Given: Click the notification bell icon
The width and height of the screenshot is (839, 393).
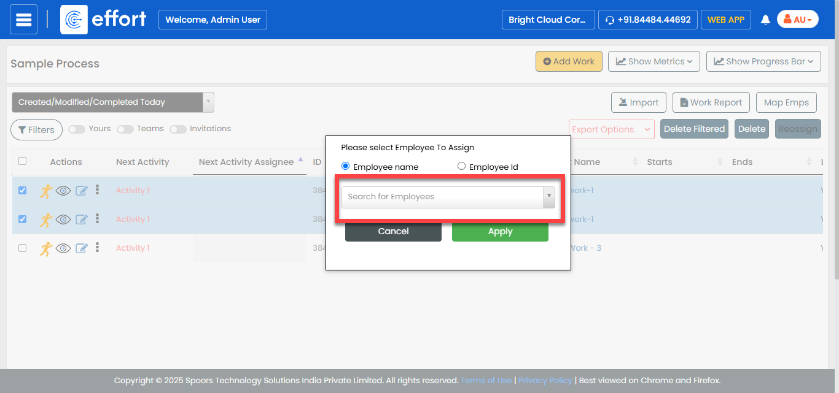Looking at the screenshot, I should [x=765, y=20].
